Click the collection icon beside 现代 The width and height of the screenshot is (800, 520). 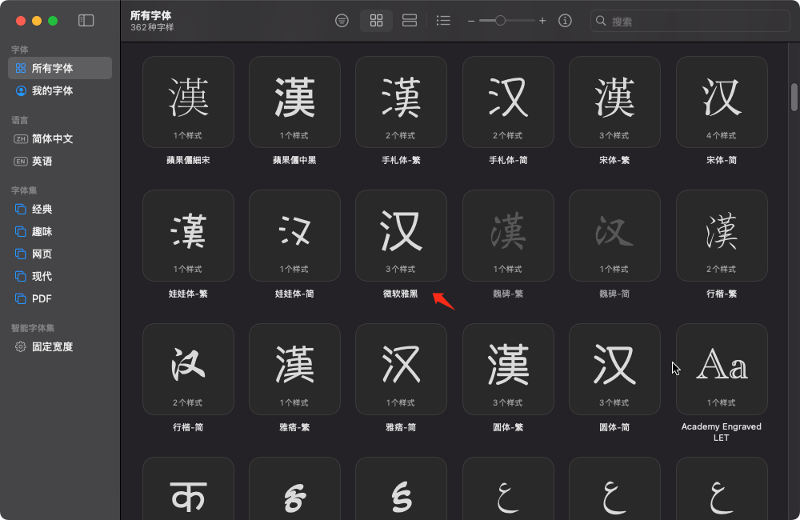pos(21,276)
